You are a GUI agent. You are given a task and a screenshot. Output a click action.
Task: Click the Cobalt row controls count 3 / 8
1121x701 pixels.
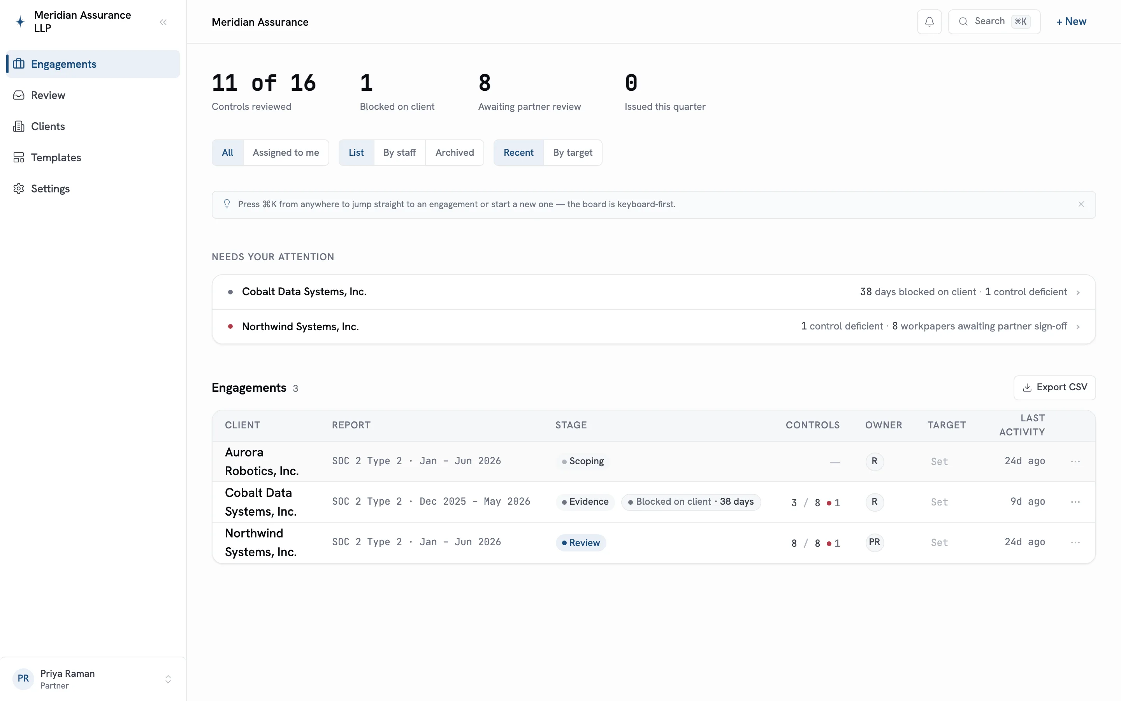806,502
